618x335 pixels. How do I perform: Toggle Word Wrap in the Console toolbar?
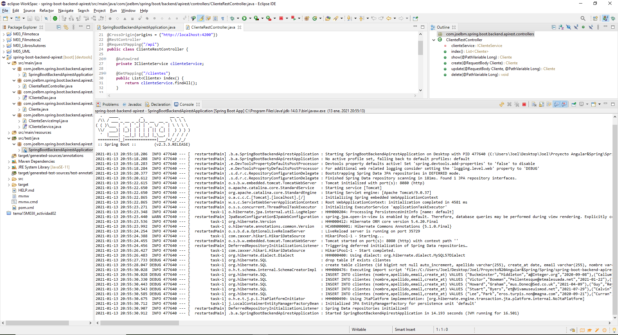[x=549, y=104]
